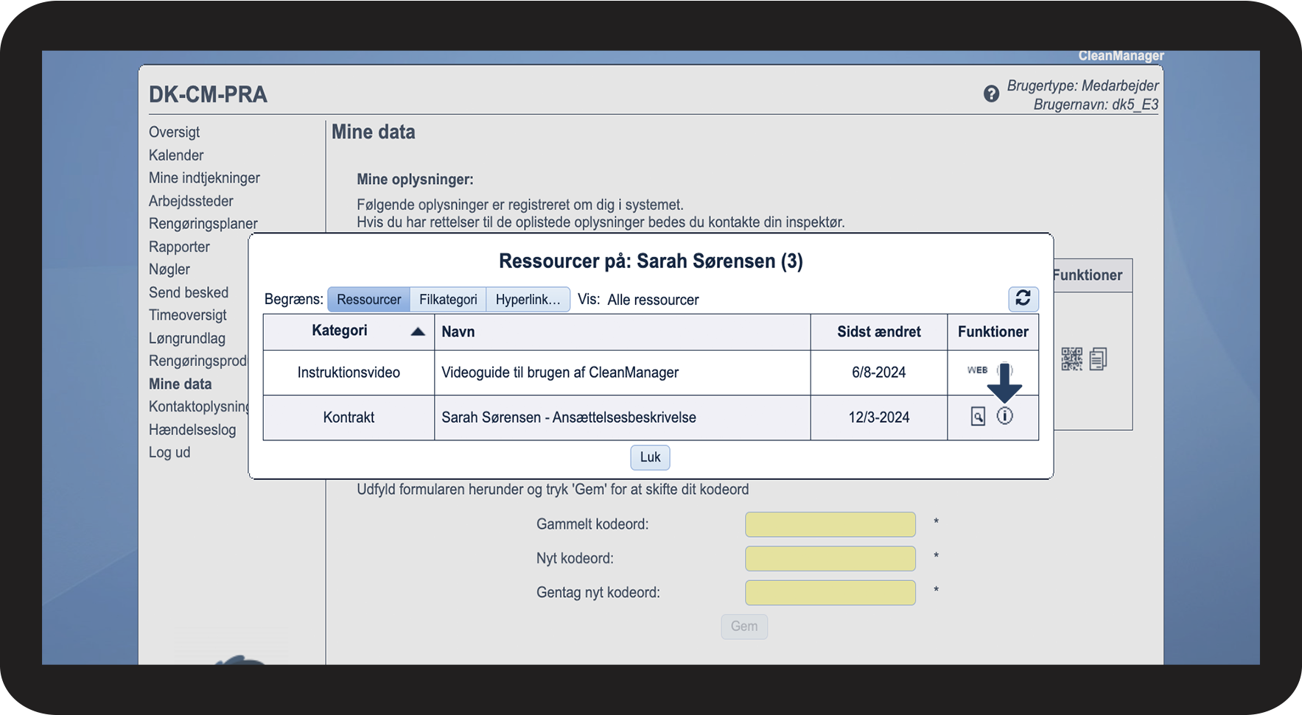Switch to the Hyperlink… filter tab

pos(528,300)
